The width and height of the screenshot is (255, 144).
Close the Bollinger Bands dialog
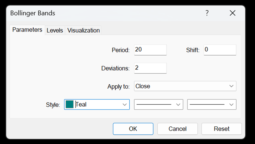pos(232,13)
